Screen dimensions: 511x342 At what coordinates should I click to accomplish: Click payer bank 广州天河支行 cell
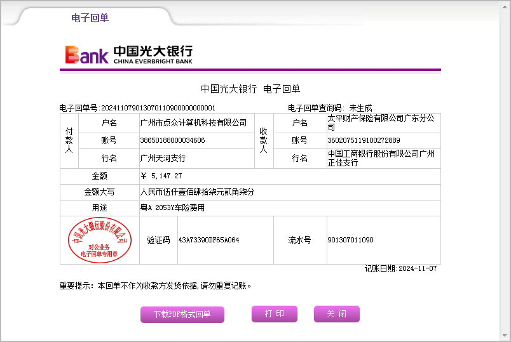click(x=163, y=158)
